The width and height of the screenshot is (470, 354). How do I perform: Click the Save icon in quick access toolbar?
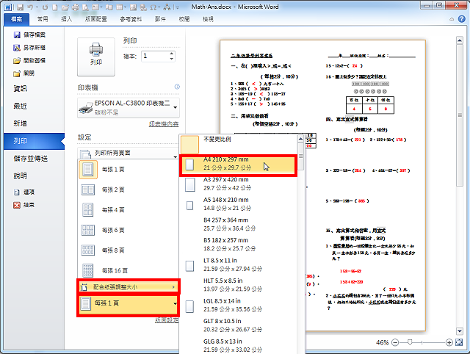[x=20, y=7]
